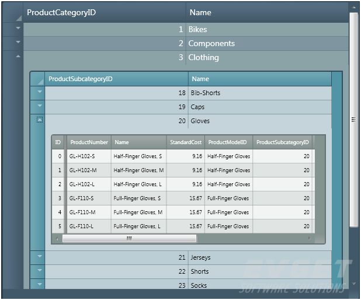Expand the Jerseys subcategory row

pos(40,256)
